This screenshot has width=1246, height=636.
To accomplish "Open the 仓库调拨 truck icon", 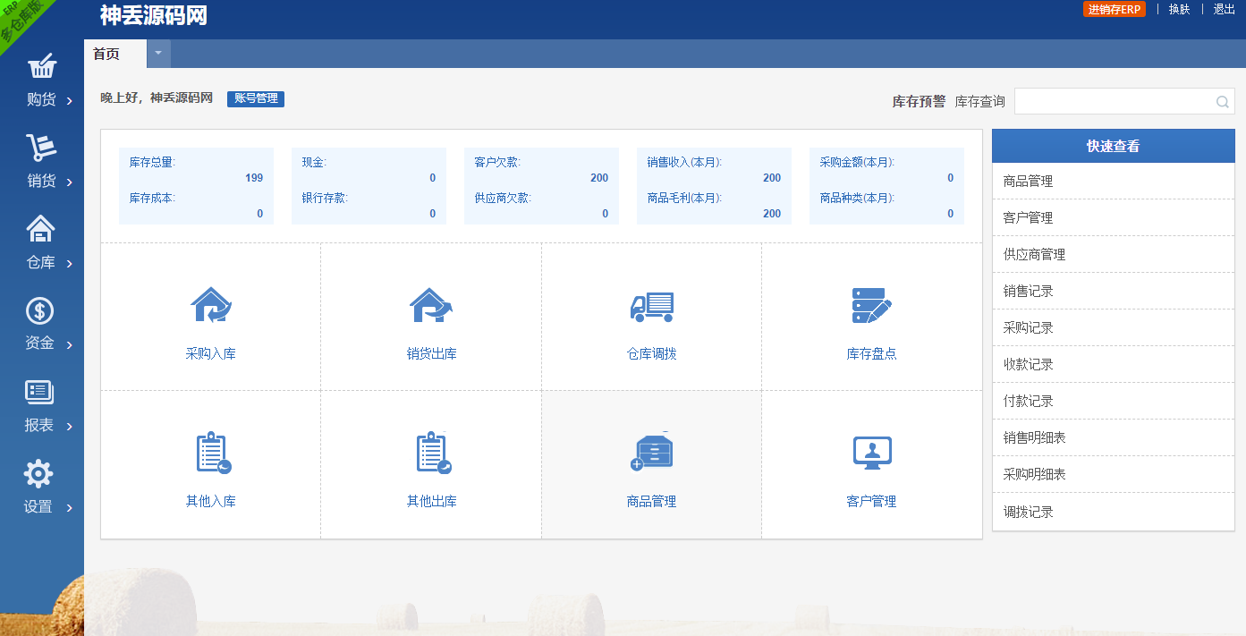I will [651, 306].
